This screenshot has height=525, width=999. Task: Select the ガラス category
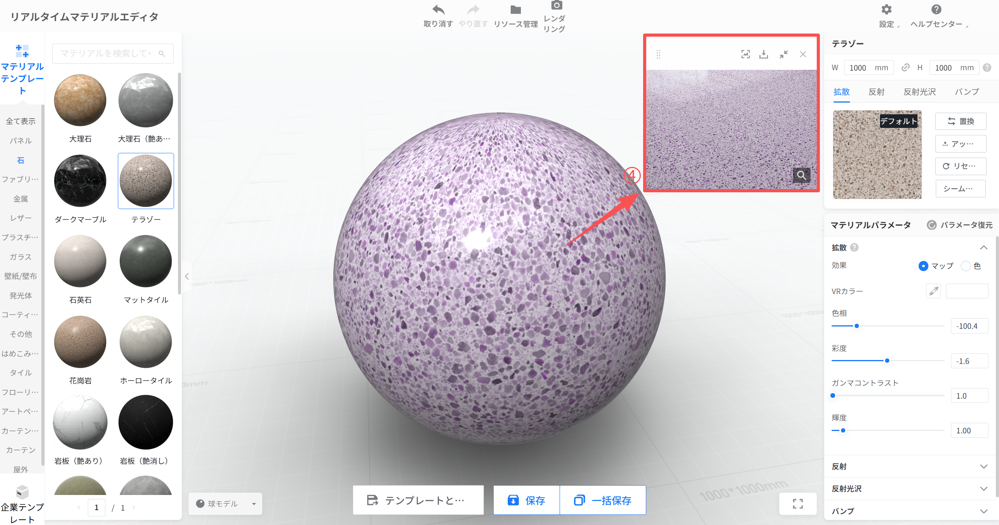(21, 257)
